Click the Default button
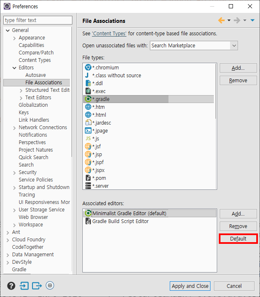The height and width of the screenshot is (297, 260). click(238, 239)
